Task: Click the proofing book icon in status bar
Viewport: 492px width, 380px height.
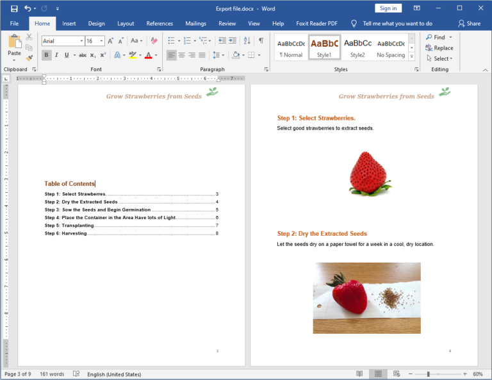Action: [x=76, y=374]
